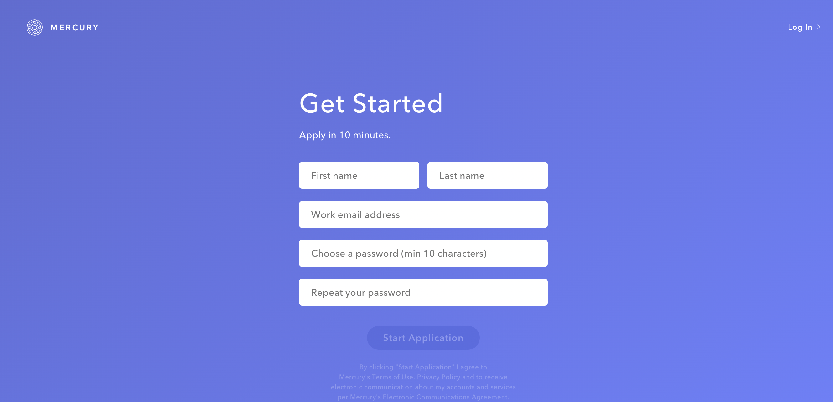Click the First name input field
The width and height of the screenshot is (833, 402).
[x=359, y=175]
